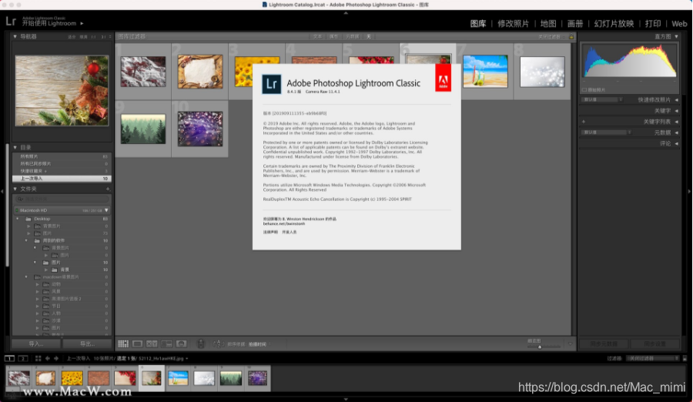Switch to Grid view in the toolbar
693x402 pixels.
pyautogui.click(x=123, y=343)
